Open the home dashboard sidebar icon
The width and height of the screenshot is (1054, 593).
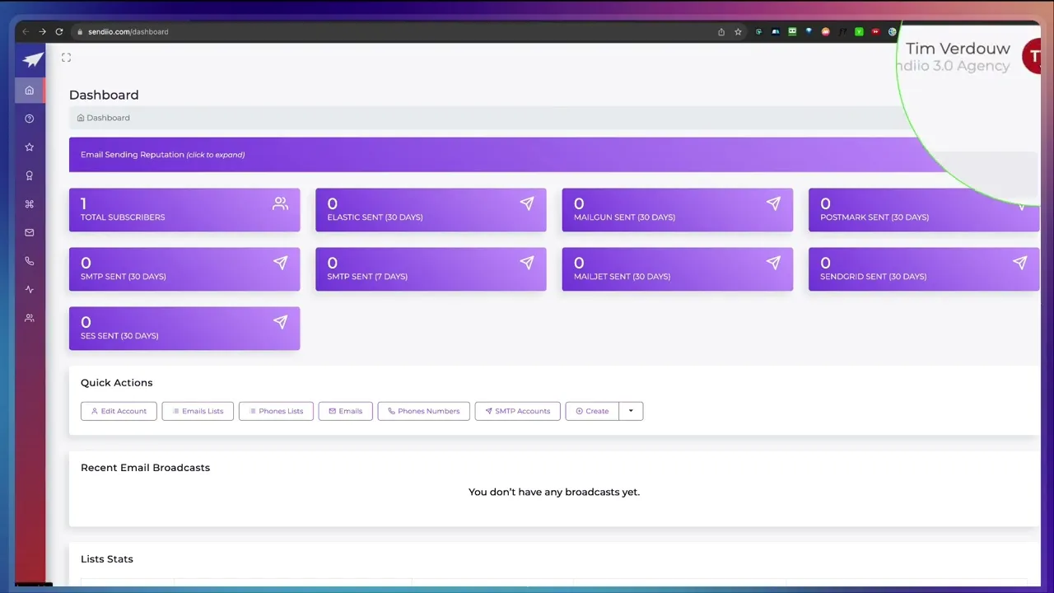pos(30,91)
